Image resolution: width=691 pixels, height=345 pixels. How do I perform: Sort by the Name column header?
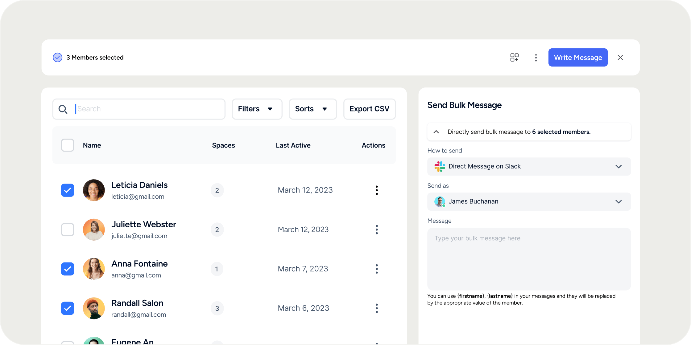coord(92,145)
